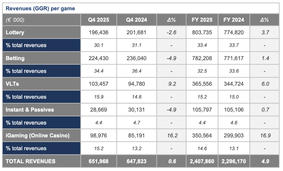Select VLTs Q4 2024 value 94,780

click(137, 84)
